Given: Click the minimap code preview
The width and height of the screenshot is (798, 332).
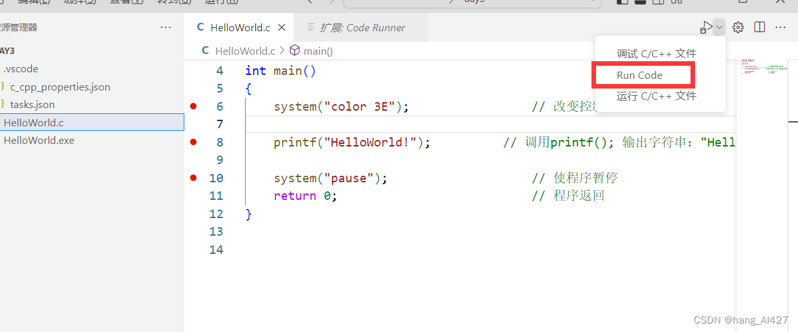Looking at the screenshot, I should 763,66.
